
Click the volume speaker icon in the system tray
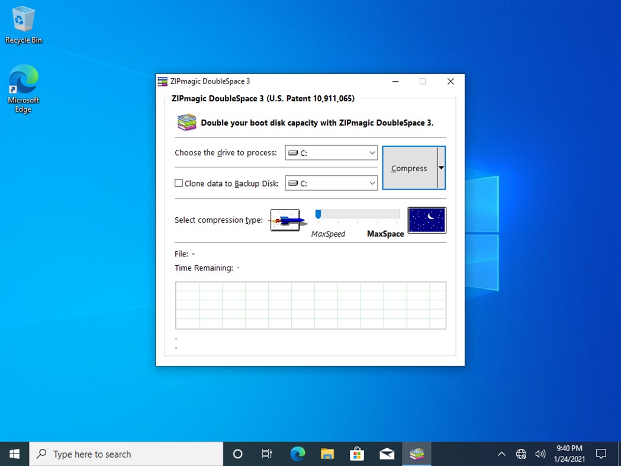pos(540,454)
